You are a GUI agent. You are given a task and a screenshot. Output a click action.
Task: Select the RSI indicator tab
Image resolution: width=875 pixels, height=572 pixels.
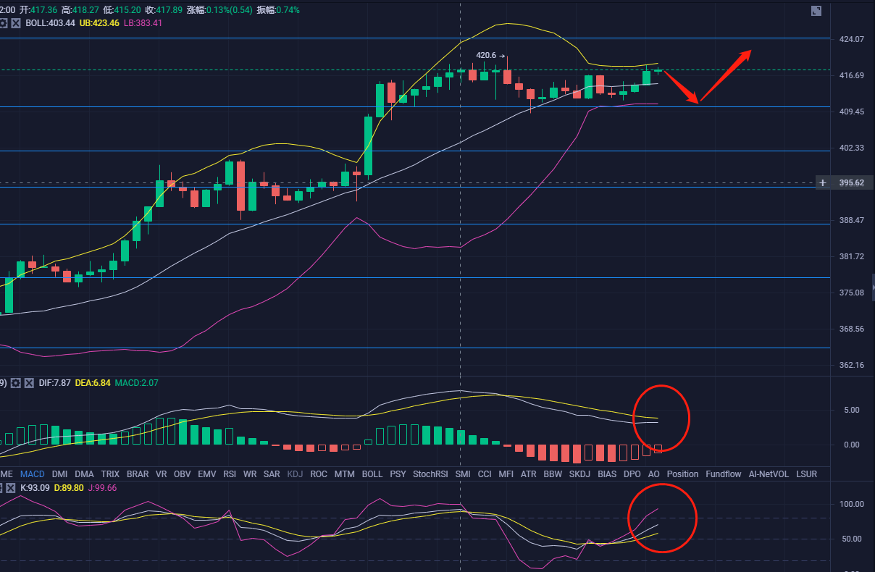(230, 474)
